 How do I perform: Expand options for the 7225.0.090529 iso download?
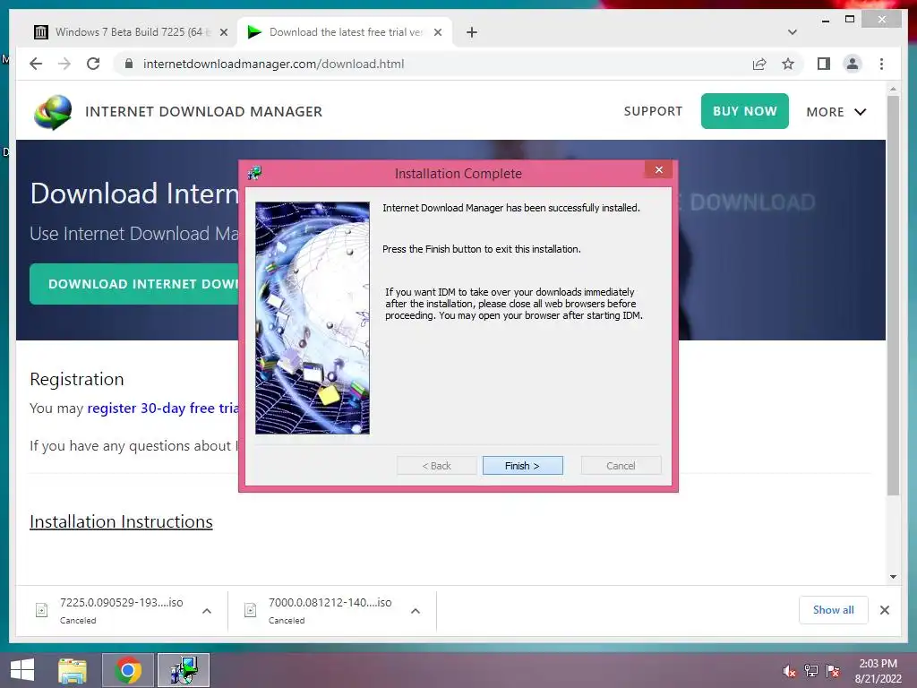coord(207,611)
